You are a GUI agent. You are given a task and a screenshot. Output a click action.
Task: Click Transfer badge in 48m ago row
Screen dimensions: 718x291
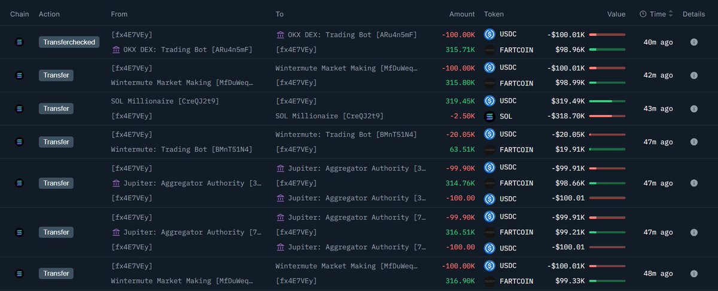[56, 273]
